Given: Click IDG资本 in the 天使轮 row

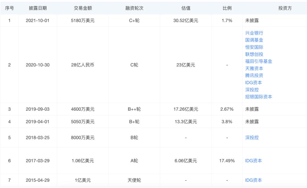Looking at the screenshot, I should pyautogui.click(x=254, y=180).
